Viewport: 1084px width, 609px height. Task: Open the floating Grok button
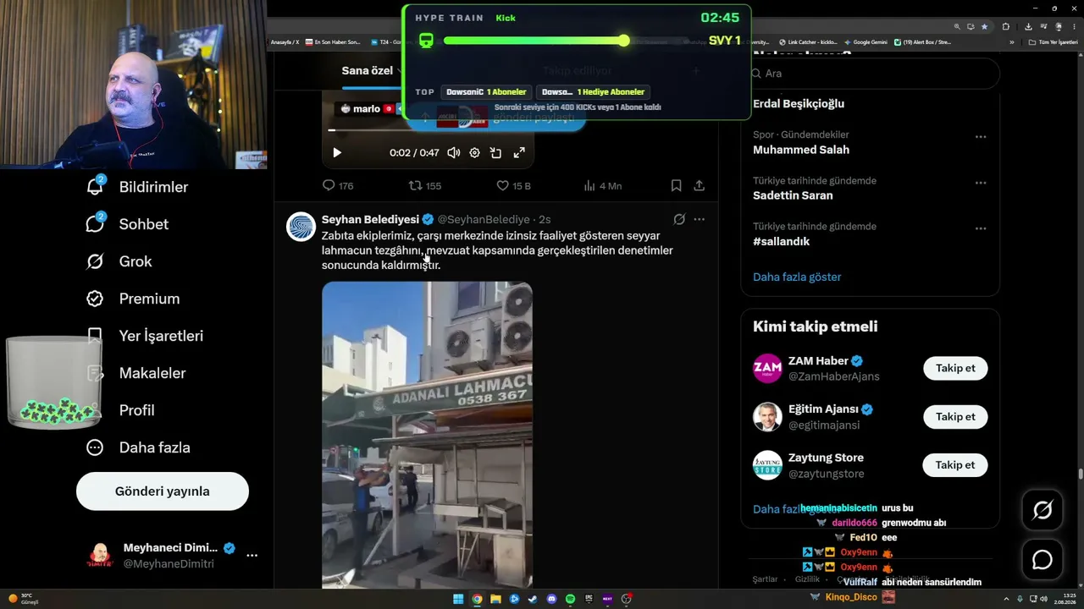1043,510
